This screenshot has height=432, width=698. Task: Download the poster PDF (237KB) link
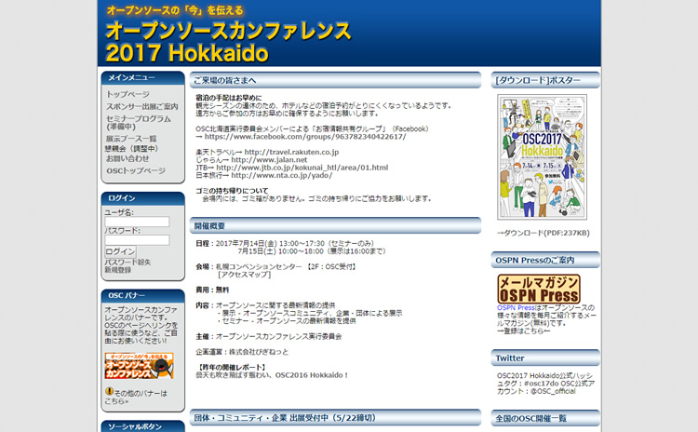tap(544, 233)
